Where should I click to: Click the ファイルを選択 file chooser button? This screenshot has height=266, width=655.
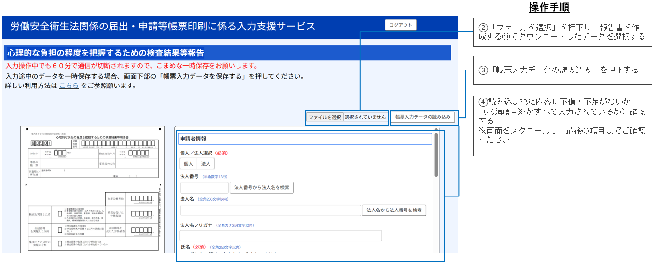[325, 117]
